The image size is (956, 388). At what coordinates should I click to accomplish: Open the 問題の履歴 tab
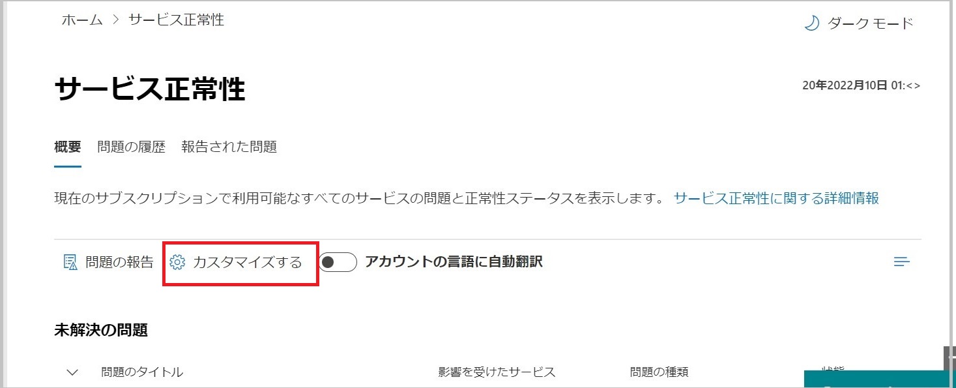pos(131,147)
